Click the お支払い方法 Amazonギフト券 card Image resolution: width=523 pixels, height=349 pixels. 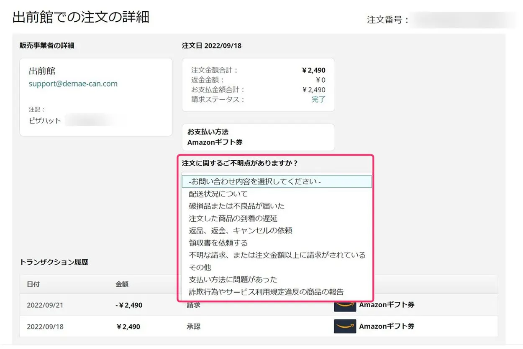pos(258,137)
